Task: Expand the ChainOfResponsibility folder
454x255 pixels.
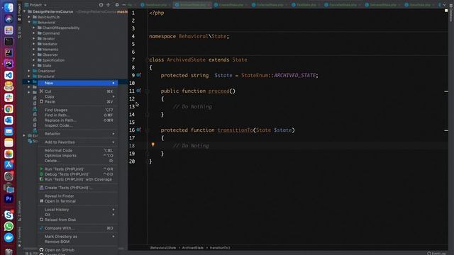Action: click(x=34, y=28)
